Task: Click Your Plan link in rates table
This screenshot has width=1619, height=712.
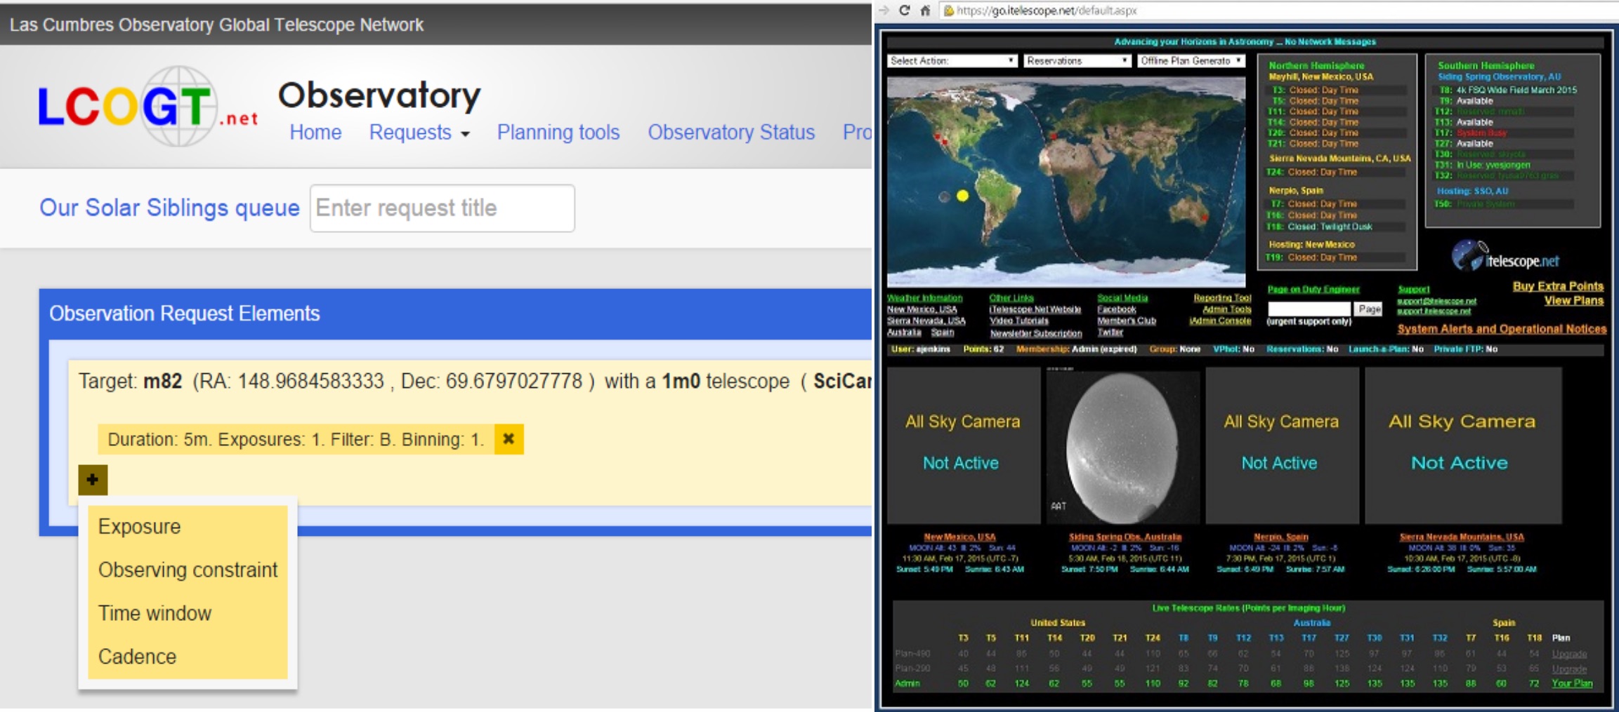Action: (x=1572, y=684)
